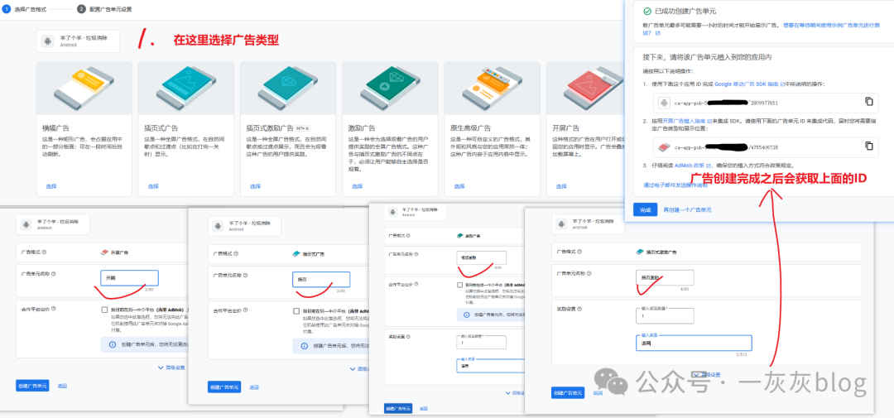
Task: Click the blue 完成 button
Action: pos(645,210)
